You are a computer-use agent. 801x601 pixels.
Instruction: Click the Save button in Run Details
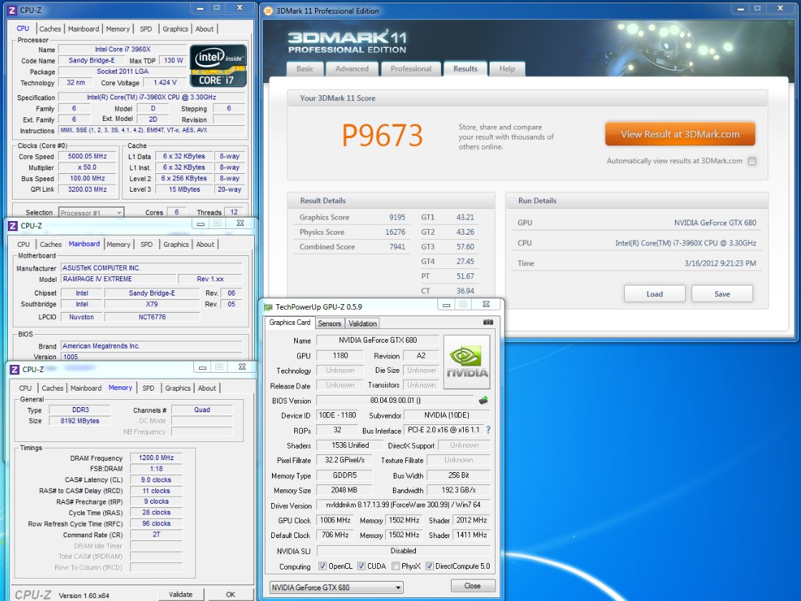tap(722, 294)
